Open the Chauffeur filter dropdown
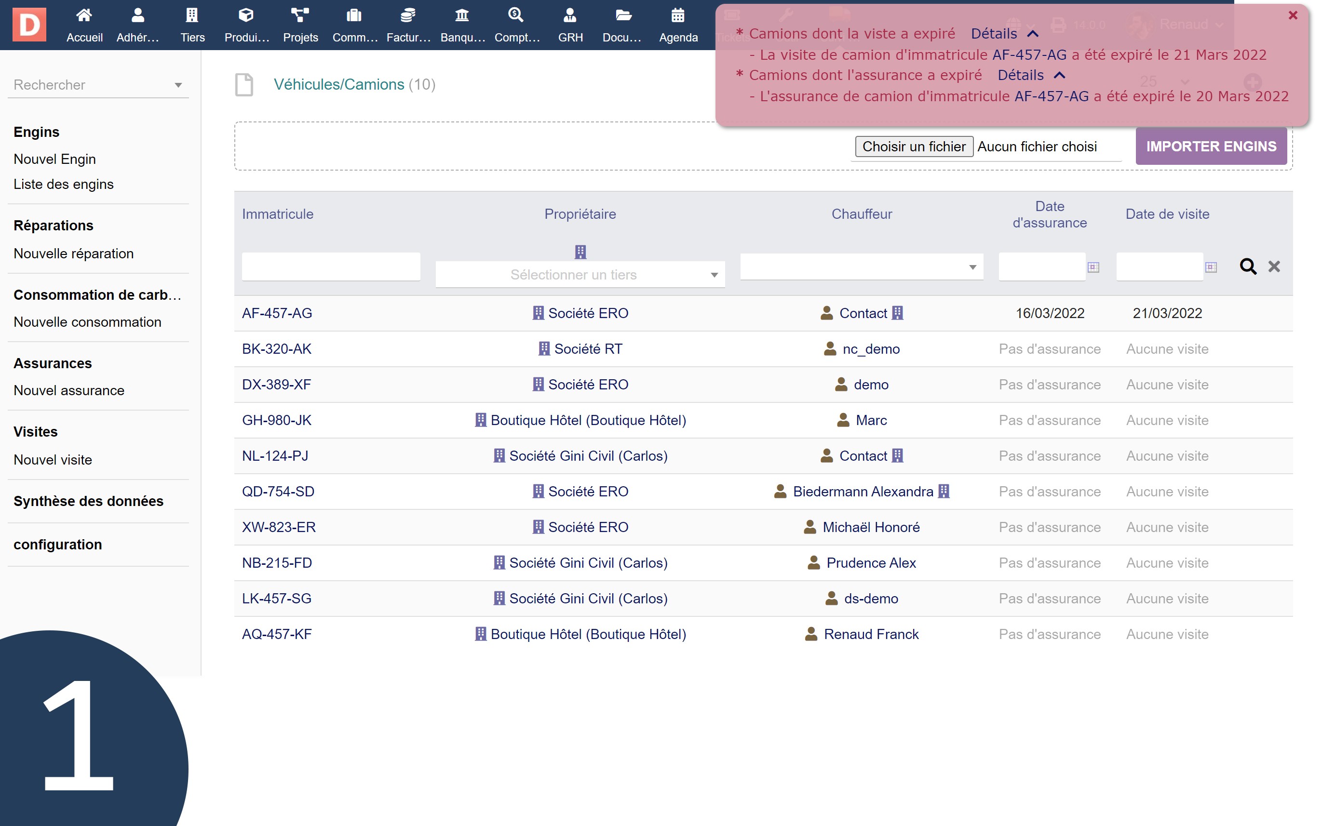This screenshot has height=826, width=1322. point(861,267)
